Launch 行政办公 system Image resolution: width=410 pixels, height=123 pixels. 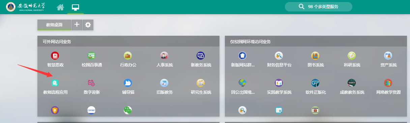click(x=128, y=59)
